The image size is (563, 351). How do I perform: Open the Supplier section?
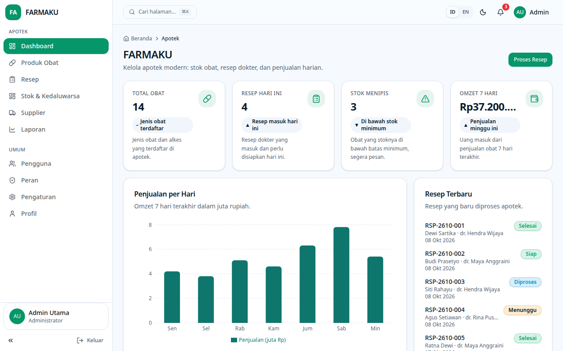tap(56, 113)
